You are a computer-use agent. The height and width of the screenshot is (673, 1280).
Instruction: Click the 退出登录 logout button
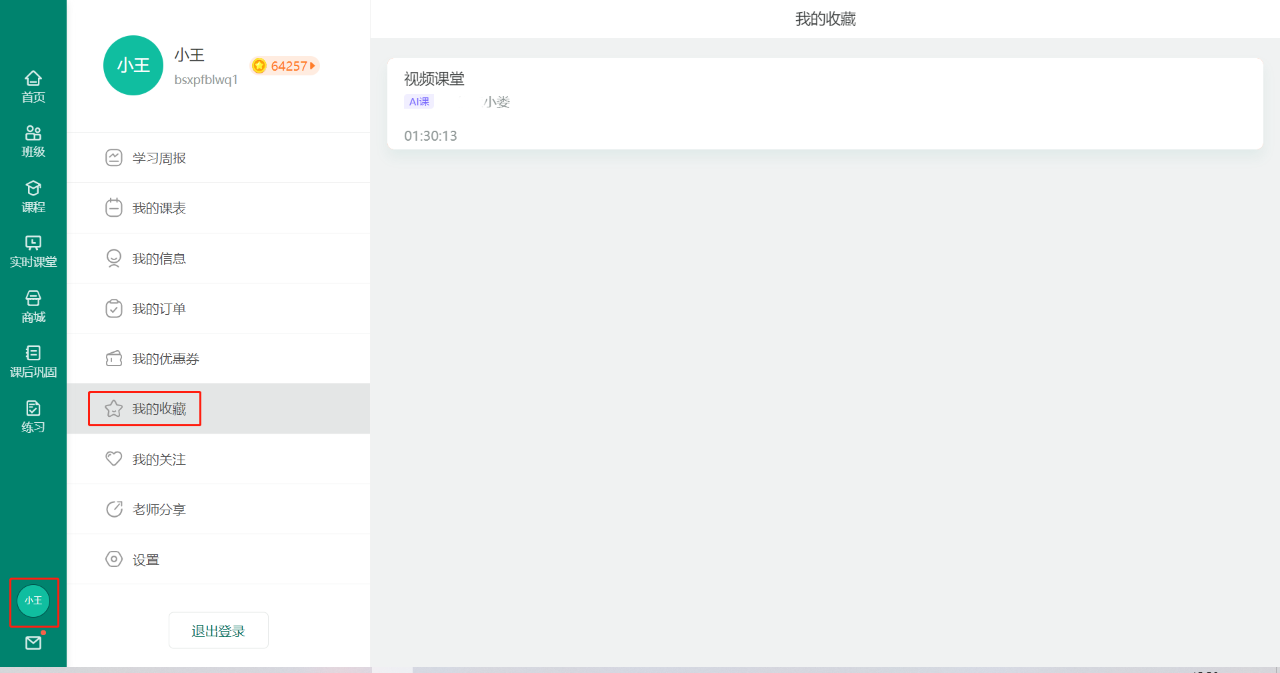point(218,630)
